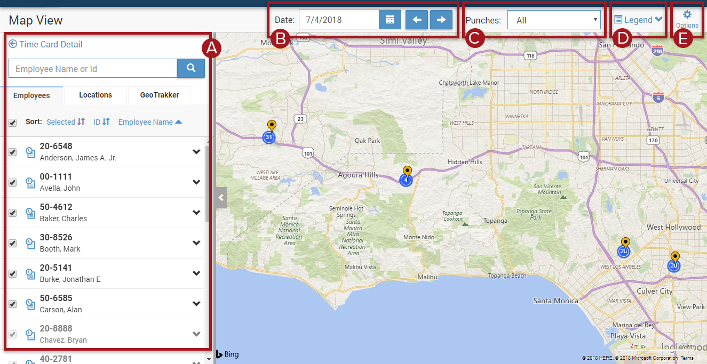Uncheck the select-all employees checkbox

12,123
